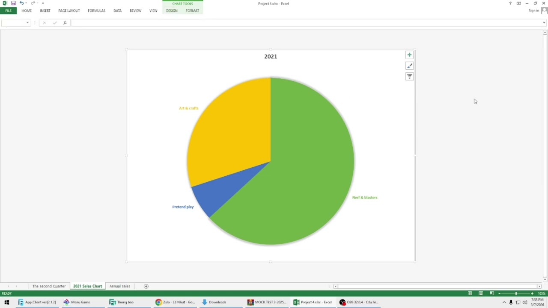Screen dimensions: 548x308
Task: Switch to Page Break Preview icon
Action: pos(491,293)
